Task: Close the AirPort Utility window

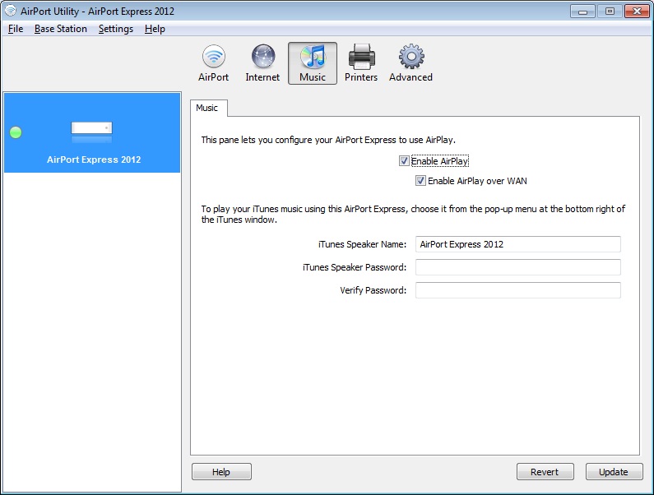Action: tap(637, 12)
